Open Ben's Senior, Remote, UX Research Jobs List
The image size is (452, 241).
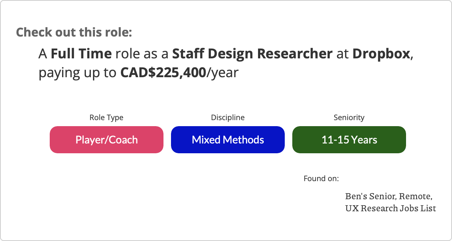point(390,202)
